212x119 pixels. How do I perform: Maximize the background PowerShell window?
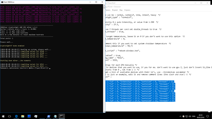201,3
